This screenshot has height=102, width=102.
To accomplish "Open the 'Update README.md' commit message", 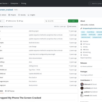I will click(x=35, y=74).
